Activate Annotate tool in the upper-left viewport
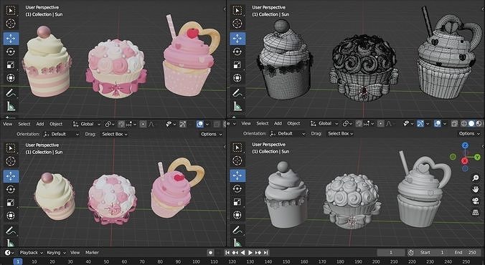 tap(11, 92)
